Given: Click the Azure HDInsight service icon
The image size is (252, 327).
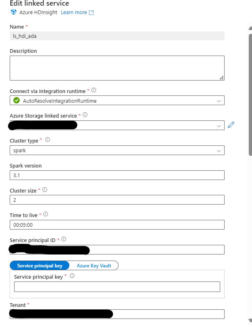Looking at the screenshot, I should coord(14,12).
